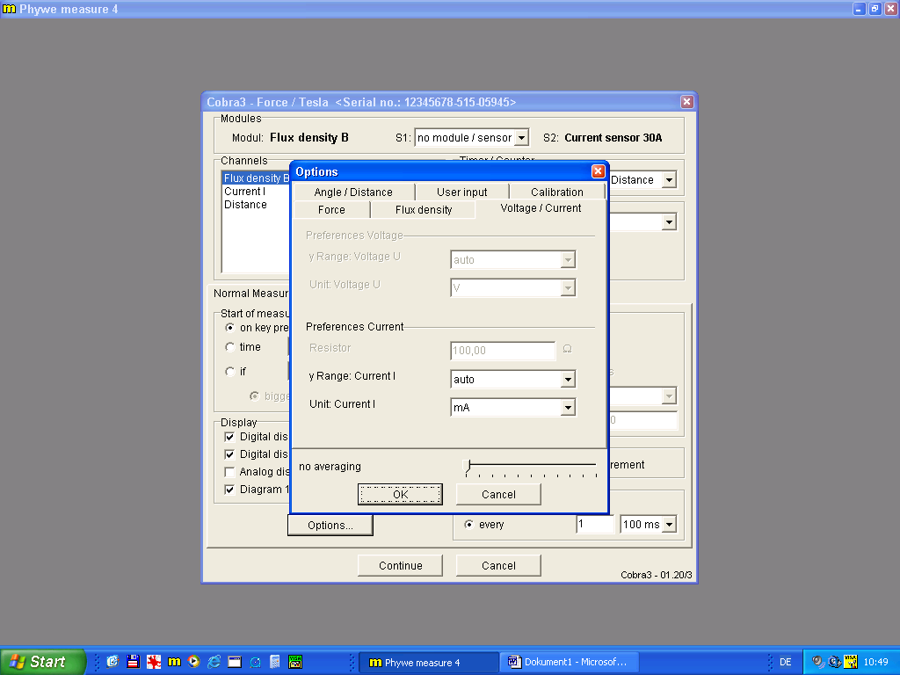Open the Unit: Current I mA dropdown
900x675 pixels.
pos(568,408)
